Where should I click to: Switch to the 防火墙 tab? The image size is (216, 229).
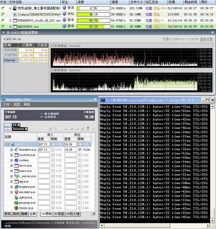73,214
